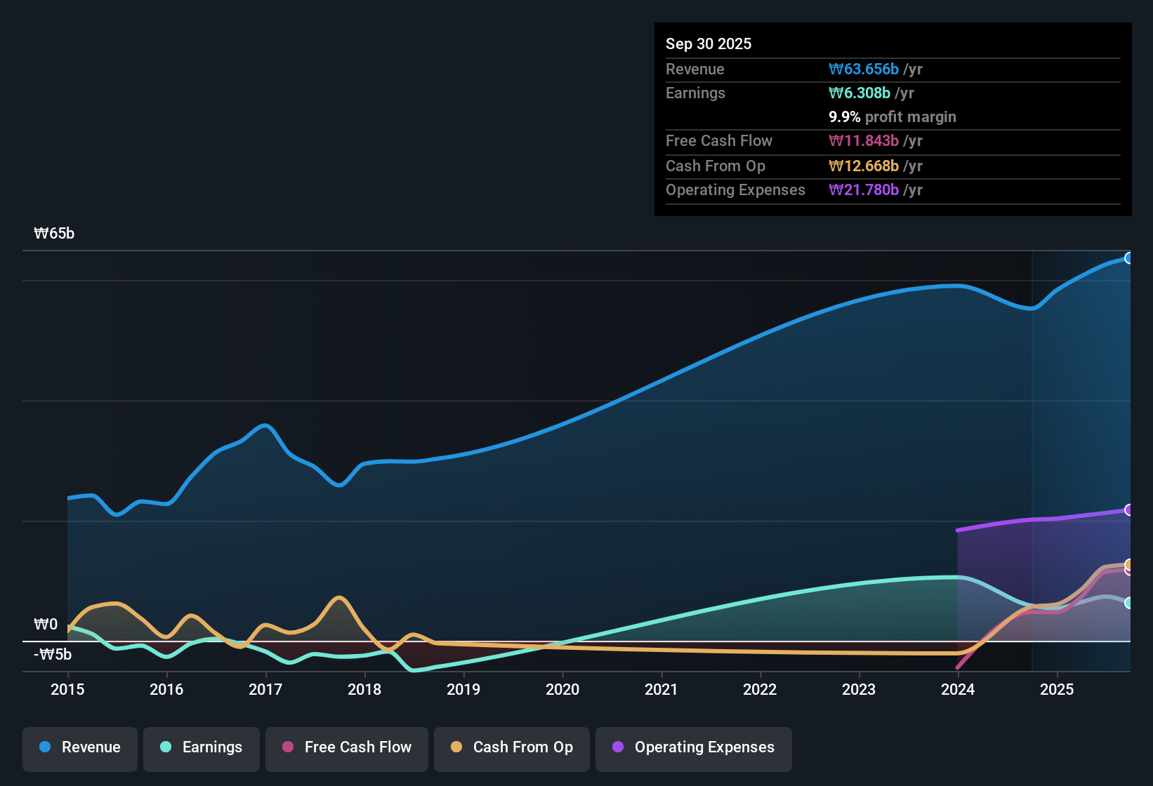Hide the Earnings line via its legend
This screenshot has width=1153, height=786.
[202, 748]
